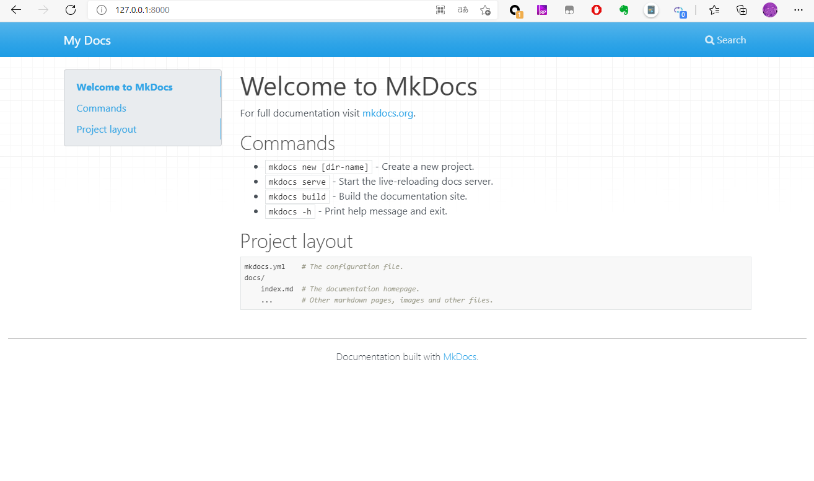Image resolution: width=814 pixels, height=481 pixels.
Task: Open the black circle extension with orange badge
Action: point(515,11)
